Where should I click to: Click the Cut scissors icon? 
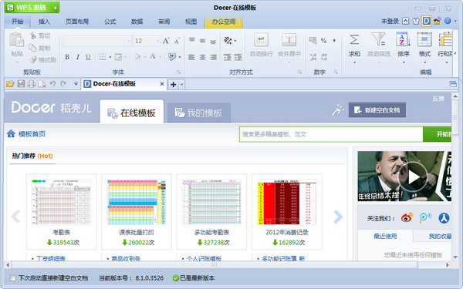(33, 35)
